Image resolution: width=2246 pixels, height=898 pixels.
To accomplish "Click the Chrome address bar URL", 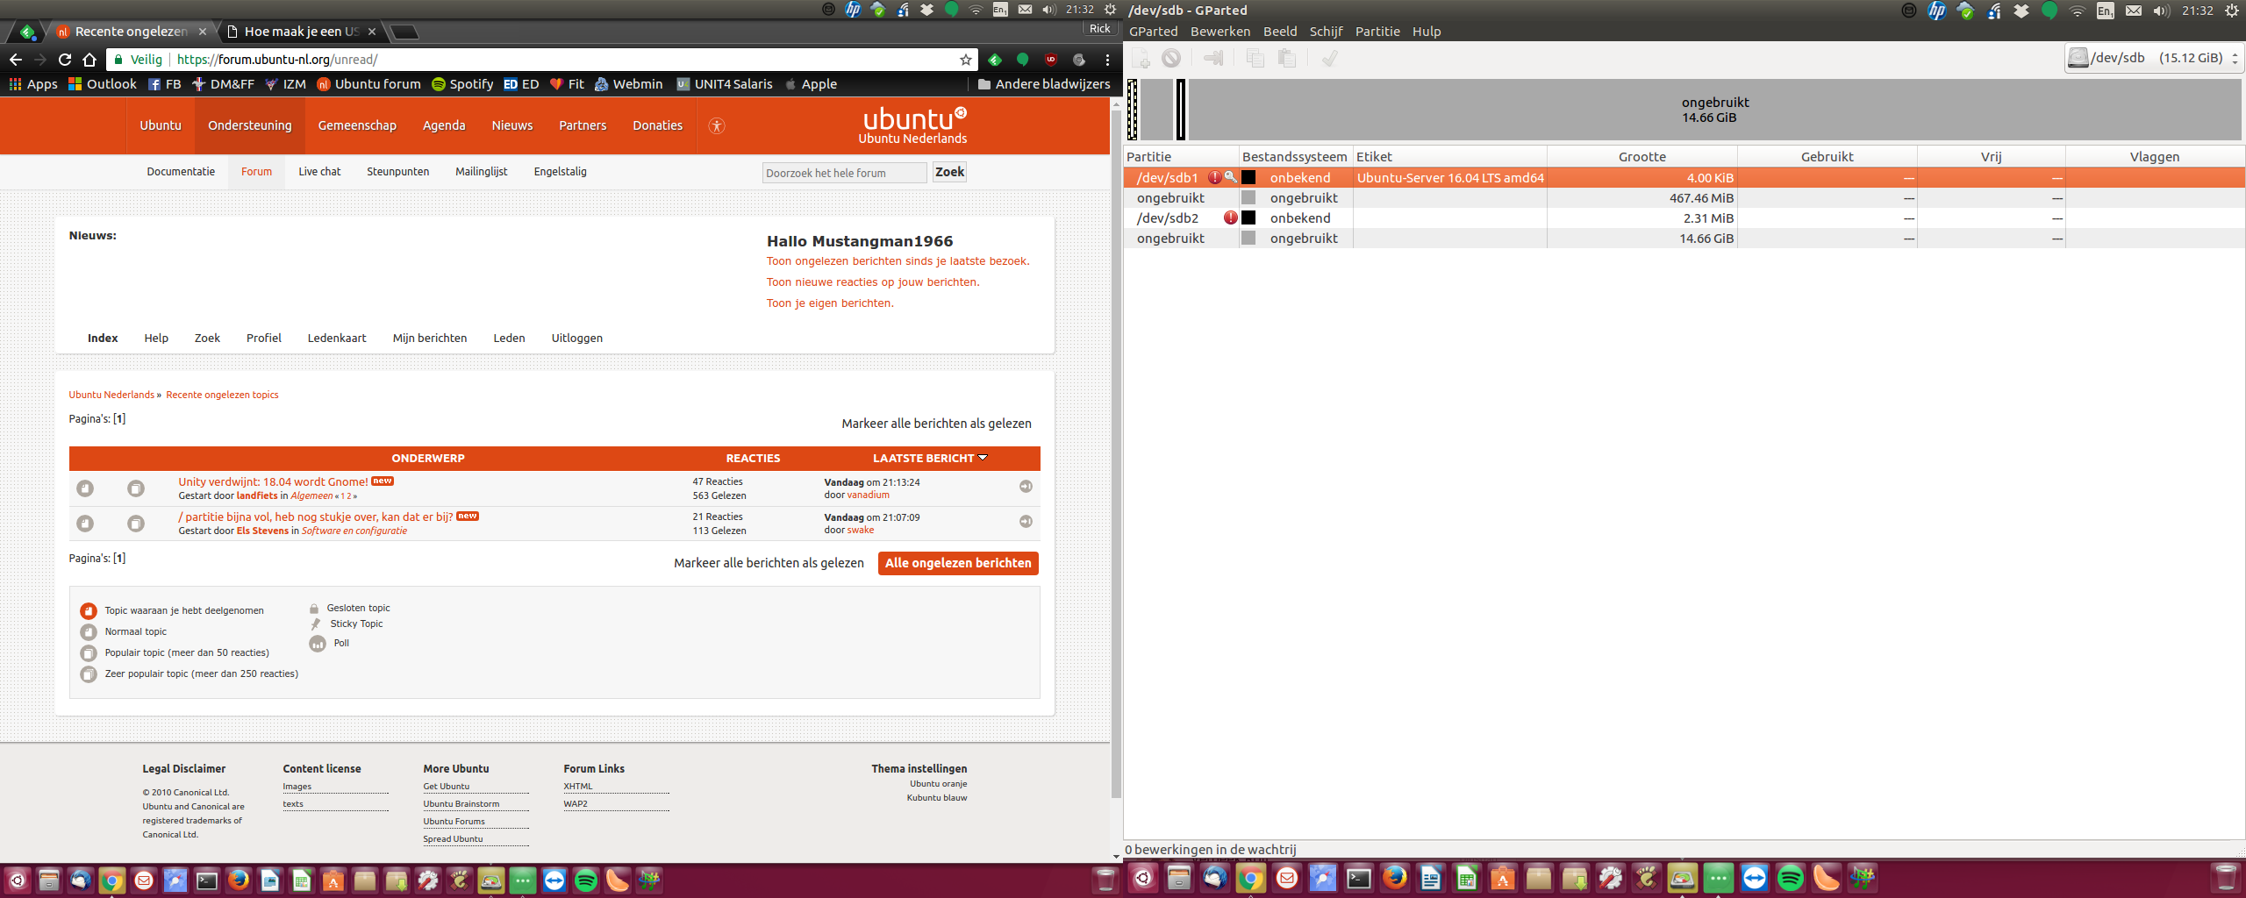I will coord(277,60).
